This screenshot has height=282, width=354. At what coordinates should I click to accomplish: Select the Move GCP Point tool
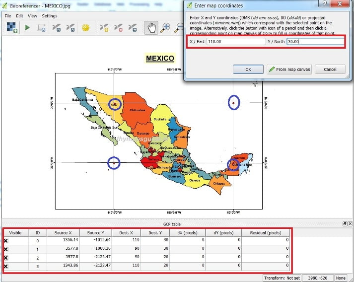pos(133,27)
